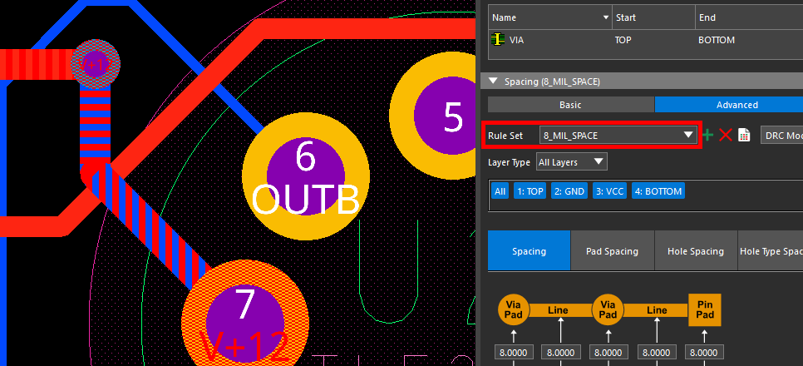803x366 pixels.
Task: Switch to the Advanced tab
Action: (729, 105)
